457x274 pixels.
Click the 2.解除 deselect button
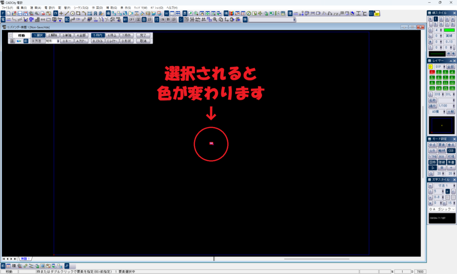click(53, 35)
